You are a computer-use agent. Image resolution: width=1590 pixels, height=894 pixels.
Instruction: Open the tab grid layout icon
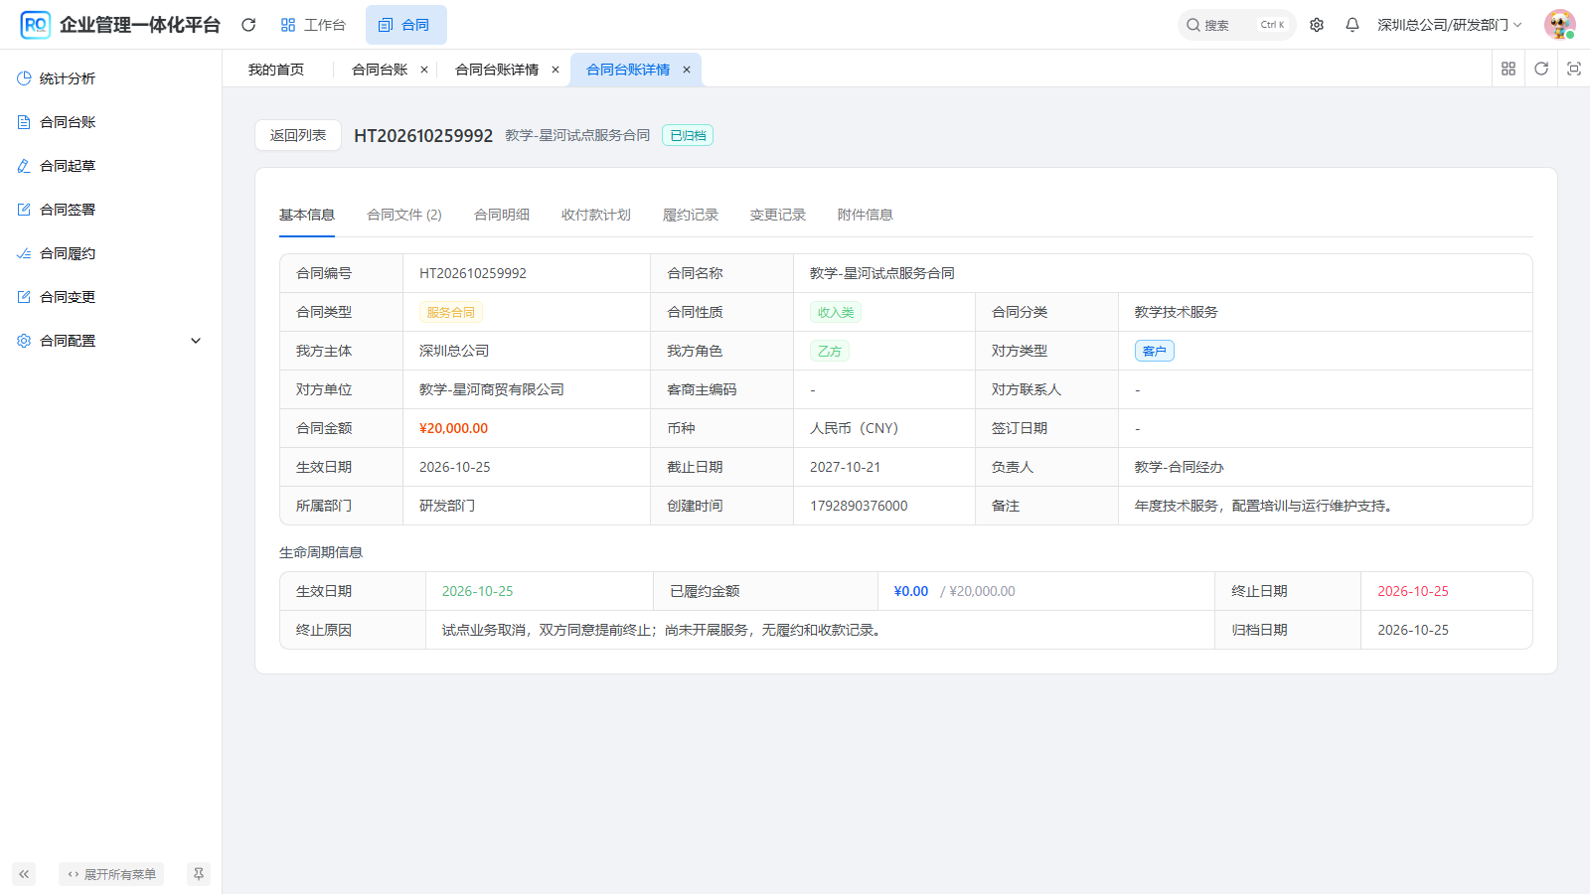click(x=1509, y=69)
